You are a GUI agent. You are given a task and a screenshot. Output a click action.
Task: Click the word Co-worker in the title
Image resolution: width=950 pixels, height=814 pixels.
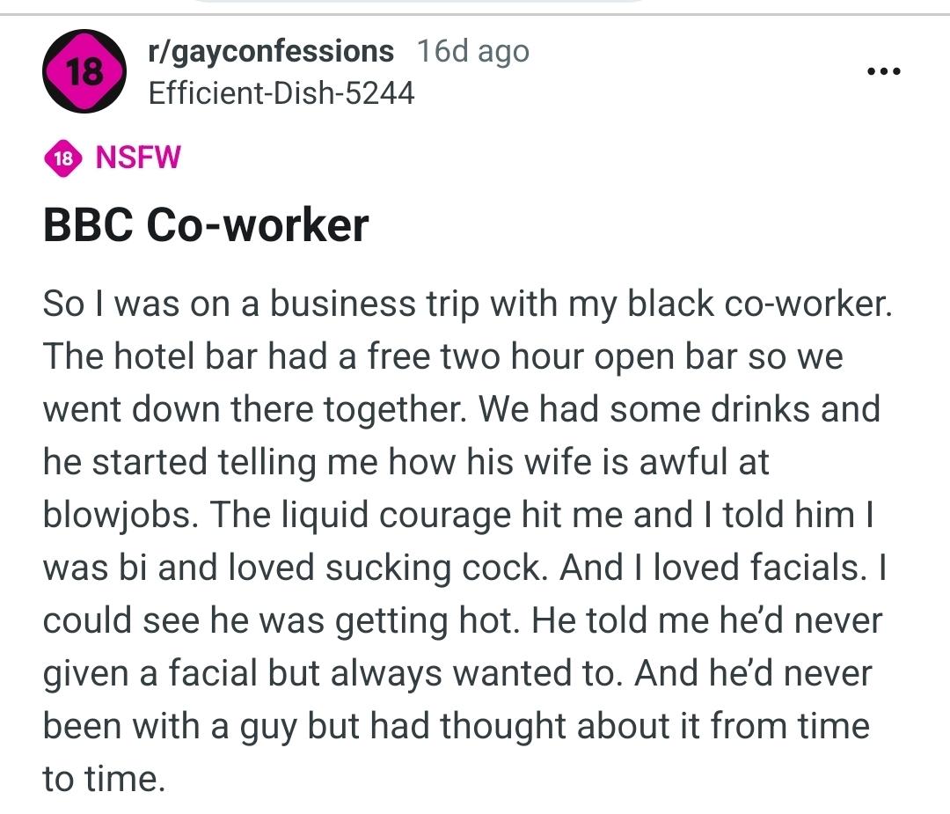(x=257, y=225)
